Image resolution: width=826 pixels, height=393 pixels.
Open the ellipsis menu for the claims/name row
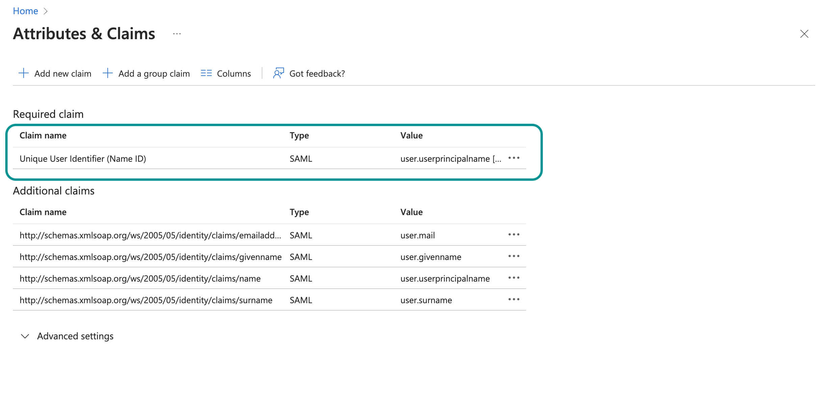pos(514,278)
